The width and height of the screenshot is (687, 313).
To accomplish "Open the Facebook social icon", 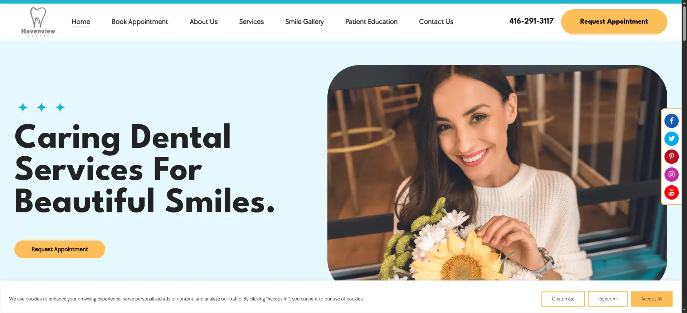I will (671, 121).
